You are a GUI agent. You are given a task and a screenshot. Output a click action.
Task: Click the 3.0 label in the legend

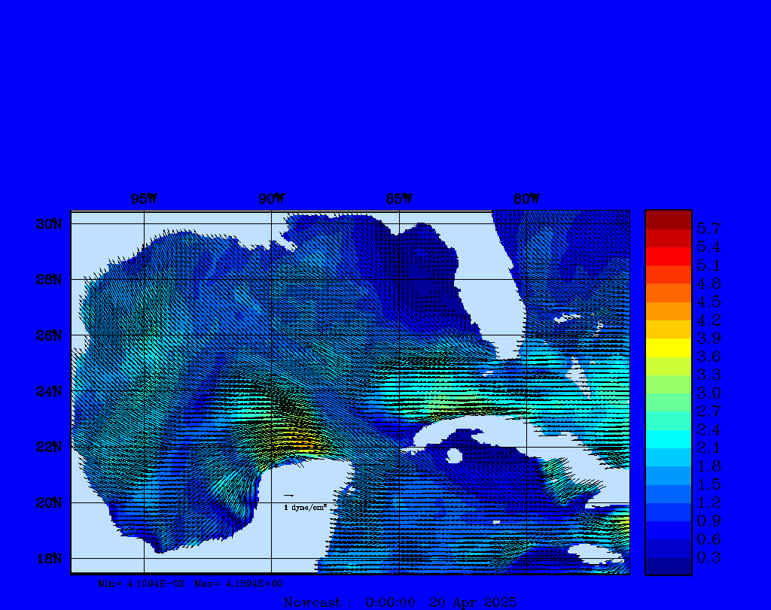click(x=708, y=393)
